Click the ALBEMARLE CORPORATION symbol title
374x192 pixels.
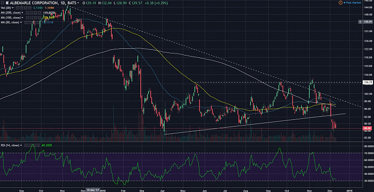tap(34, 3)
